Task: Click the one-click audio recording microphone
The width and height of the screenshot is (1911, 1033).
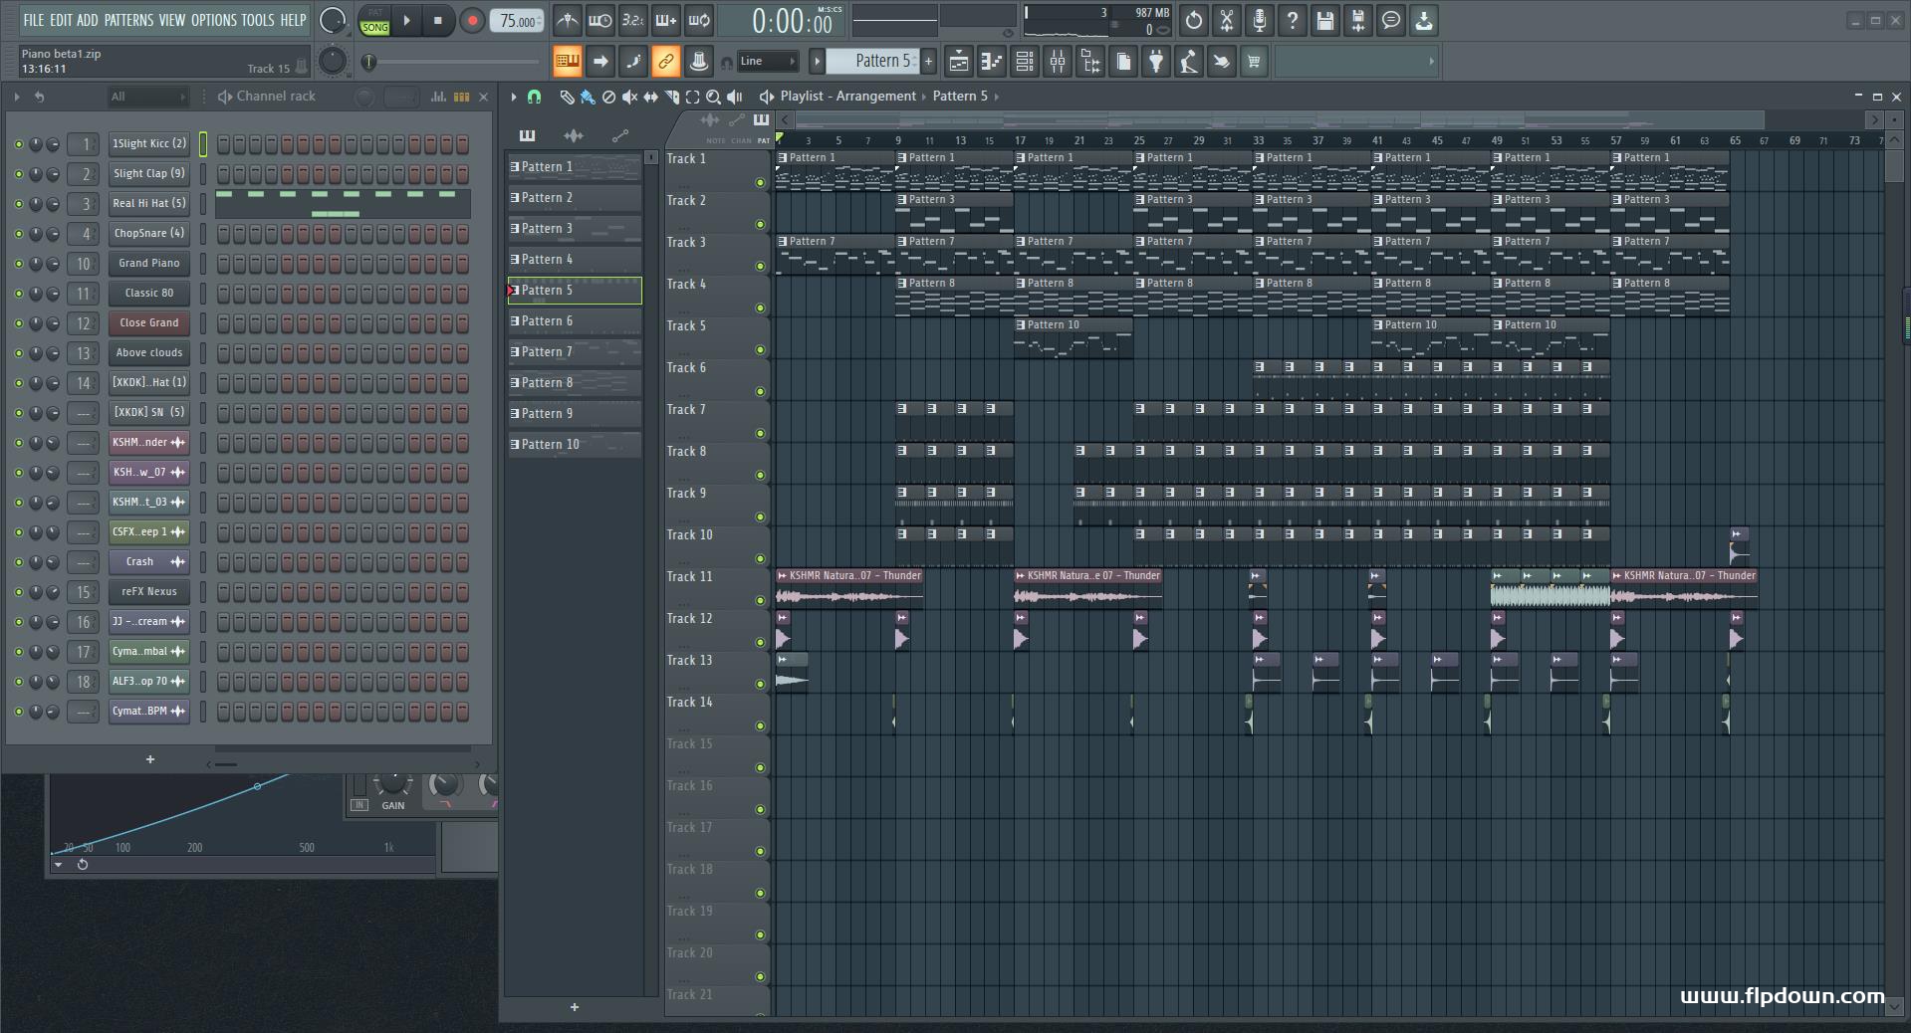Action: click(1260, 20)
